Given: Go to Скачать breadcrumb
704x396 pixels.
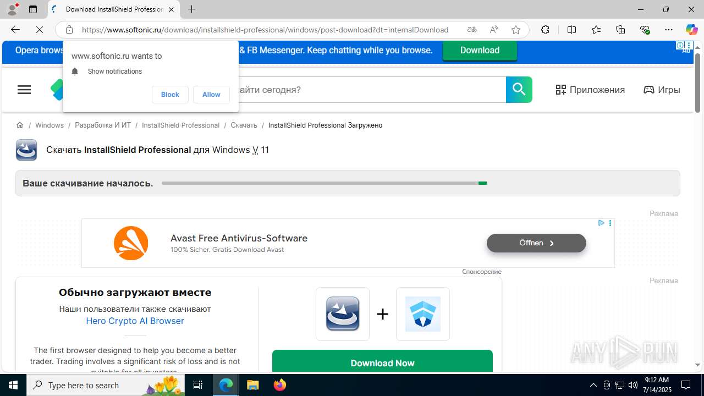Looking at the screenshot, I should coord(244,125).
